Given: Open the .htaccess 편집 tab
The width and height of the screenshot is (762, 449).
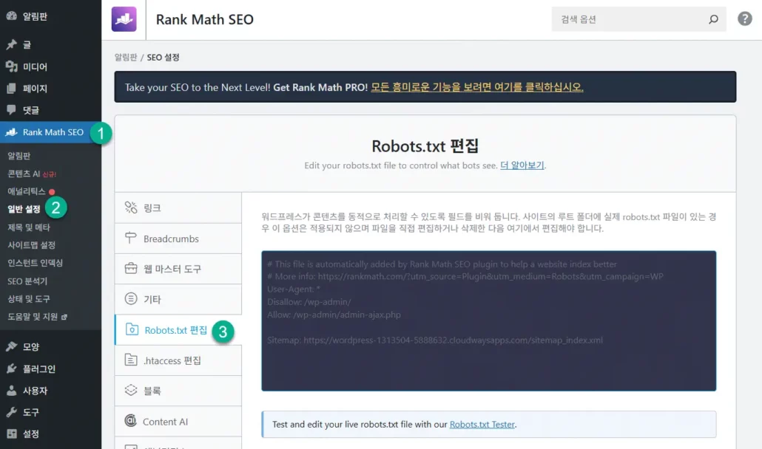Looking at the screenshot, I should click(x=178, y=360).
